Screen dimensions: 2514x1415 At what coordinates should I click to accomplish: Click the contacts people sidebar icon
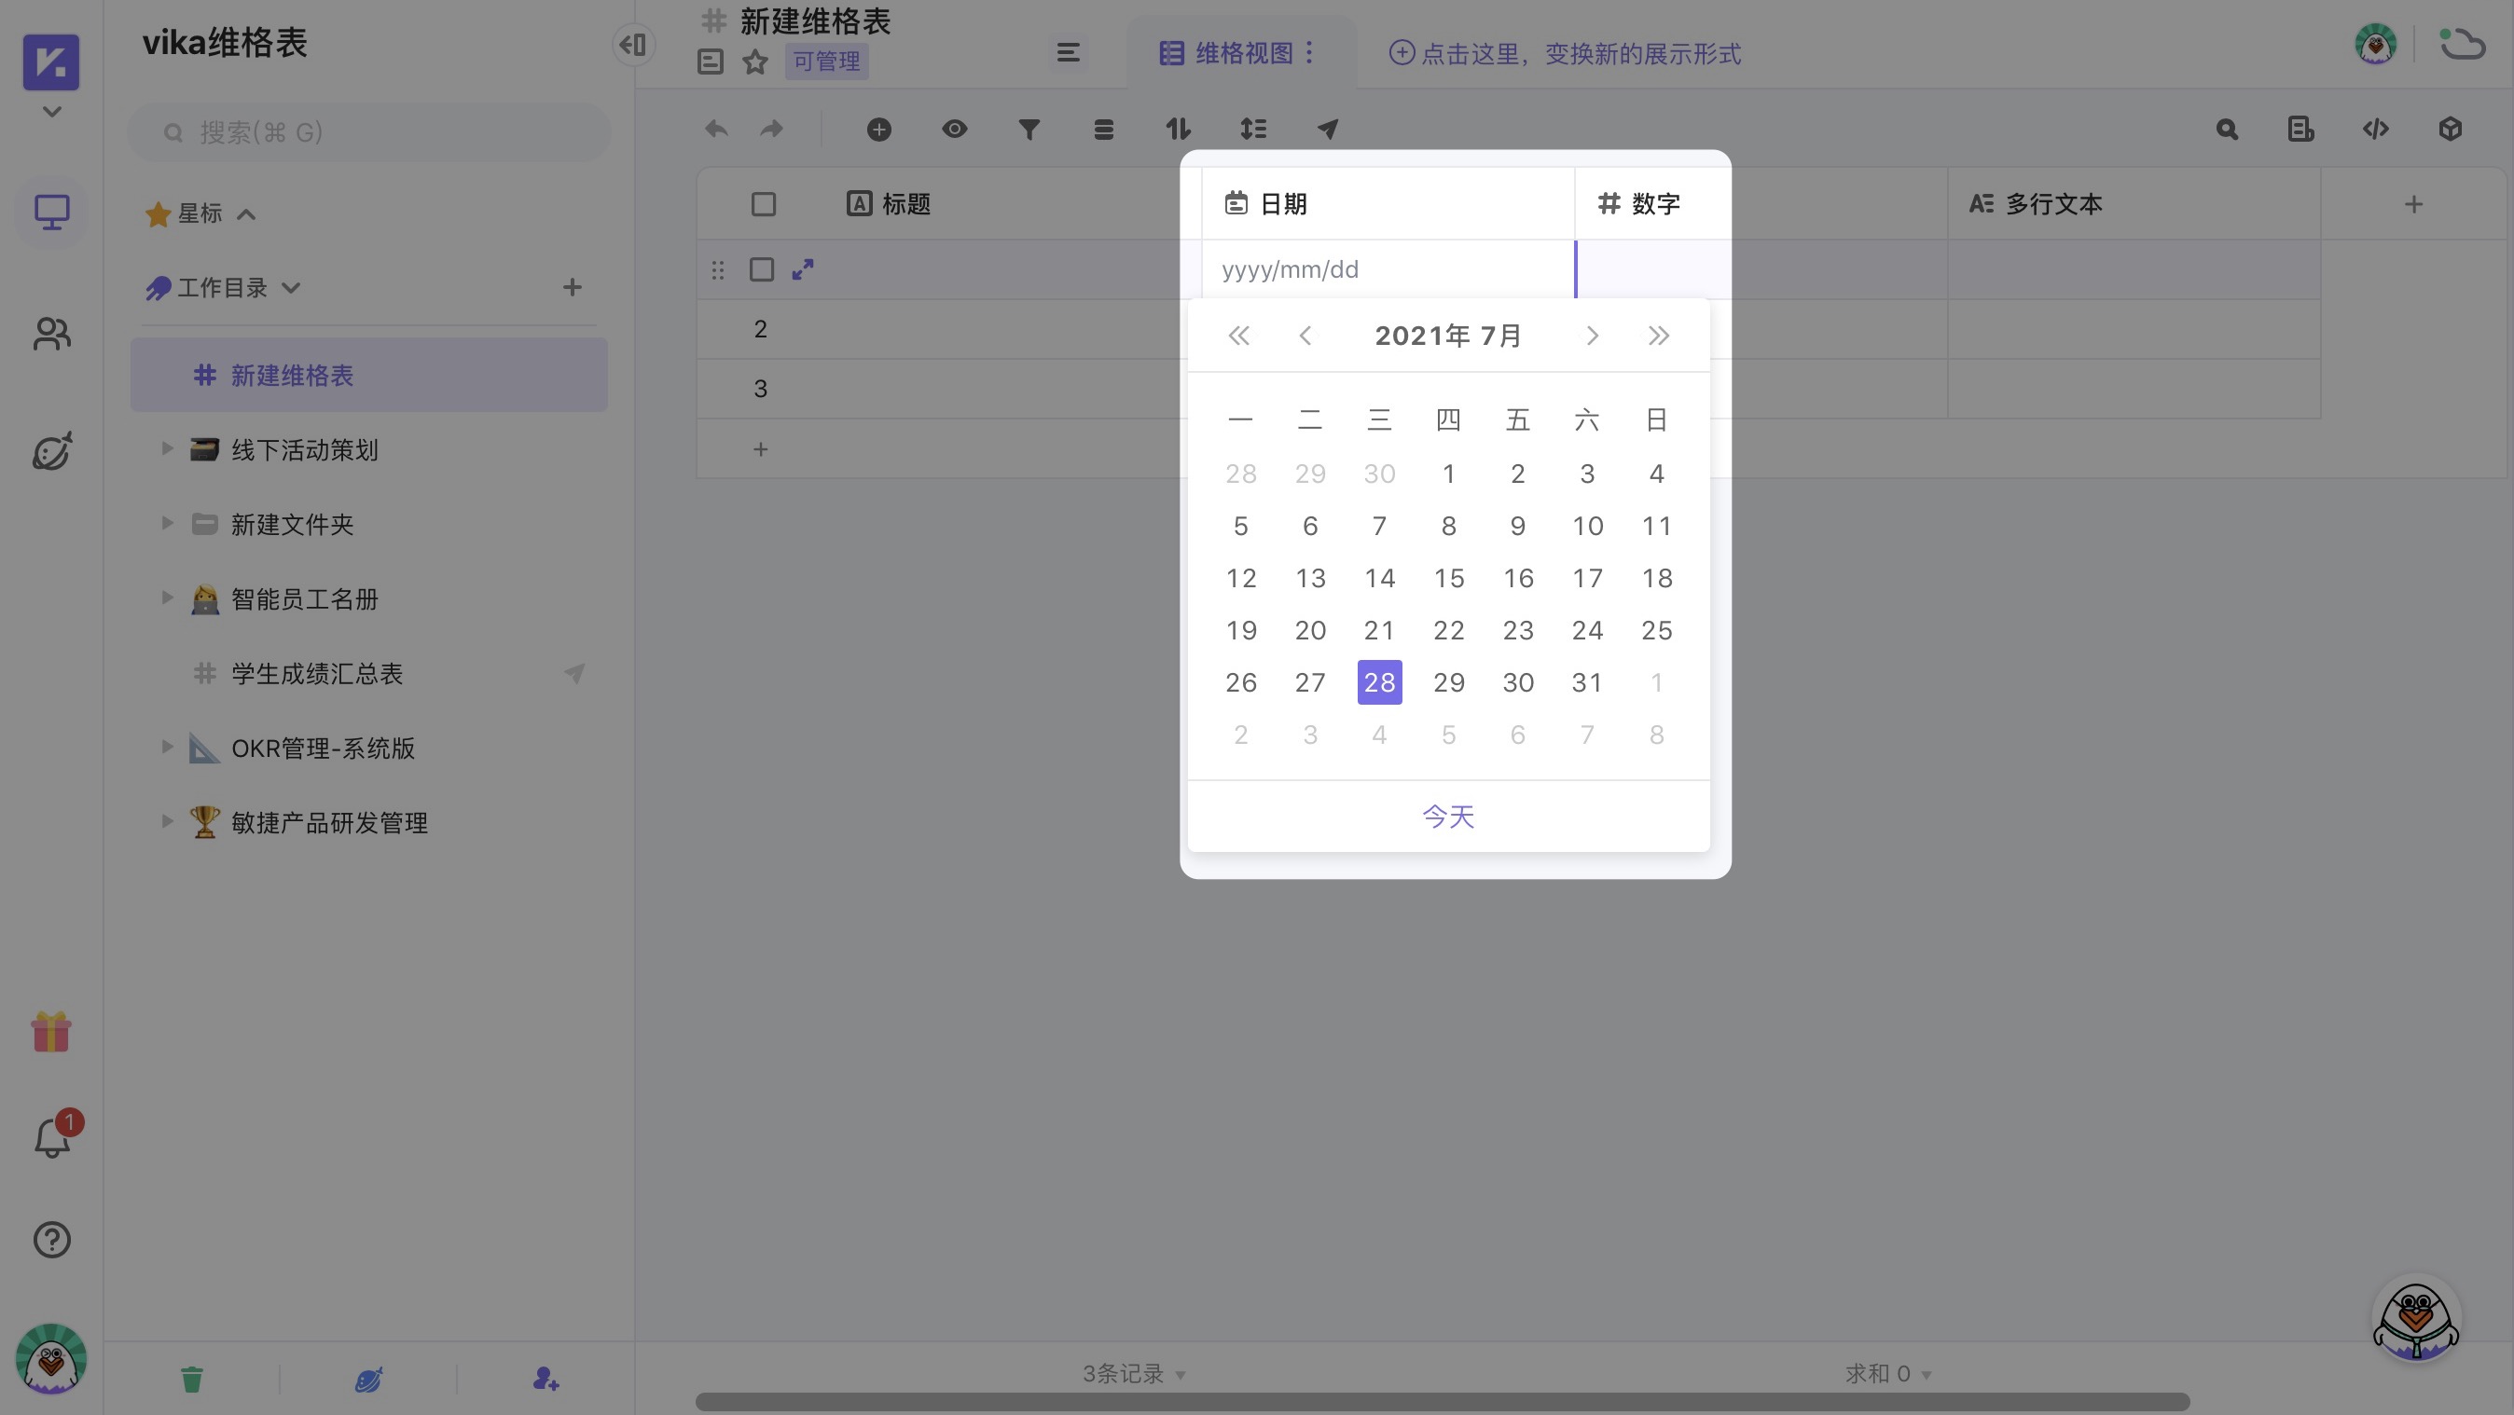pos(51,335)
